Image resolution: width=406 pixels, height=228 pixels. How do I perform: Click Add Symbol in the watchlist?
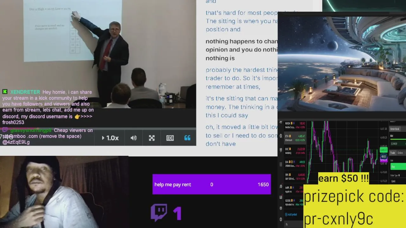click(292, 214)
